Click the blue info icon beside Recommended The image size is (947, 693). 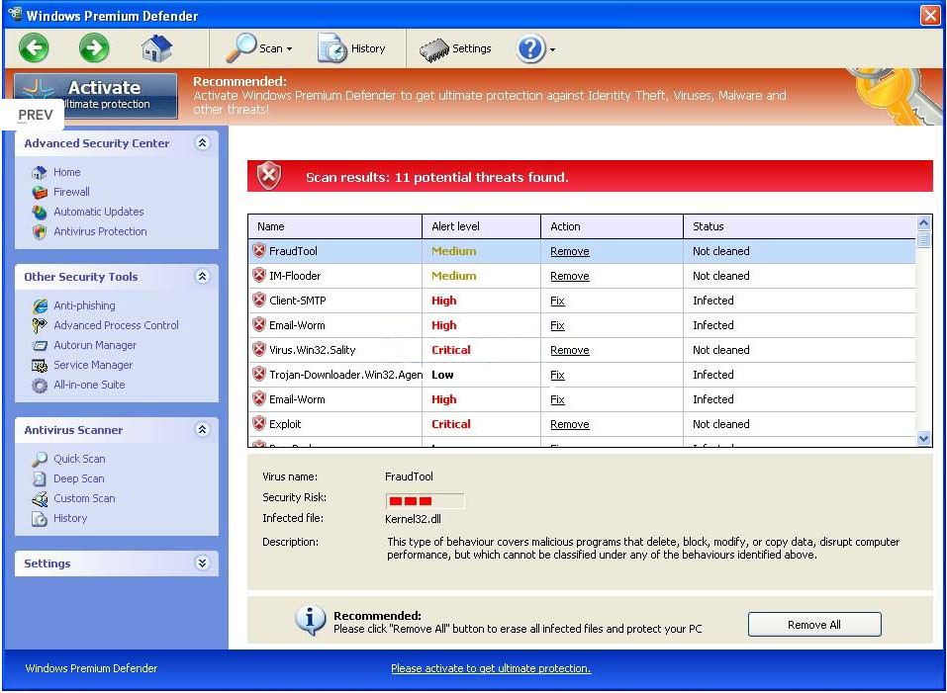tap(310, 620)
